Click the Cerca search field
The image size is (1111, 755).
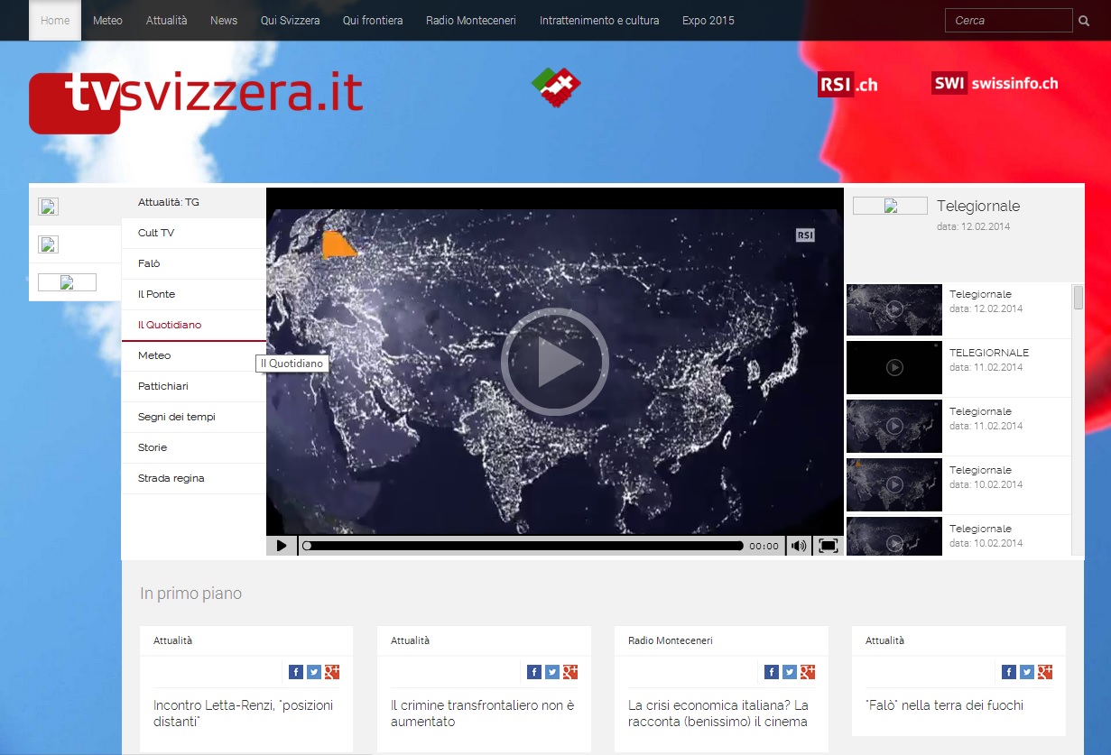(1009, 21)
